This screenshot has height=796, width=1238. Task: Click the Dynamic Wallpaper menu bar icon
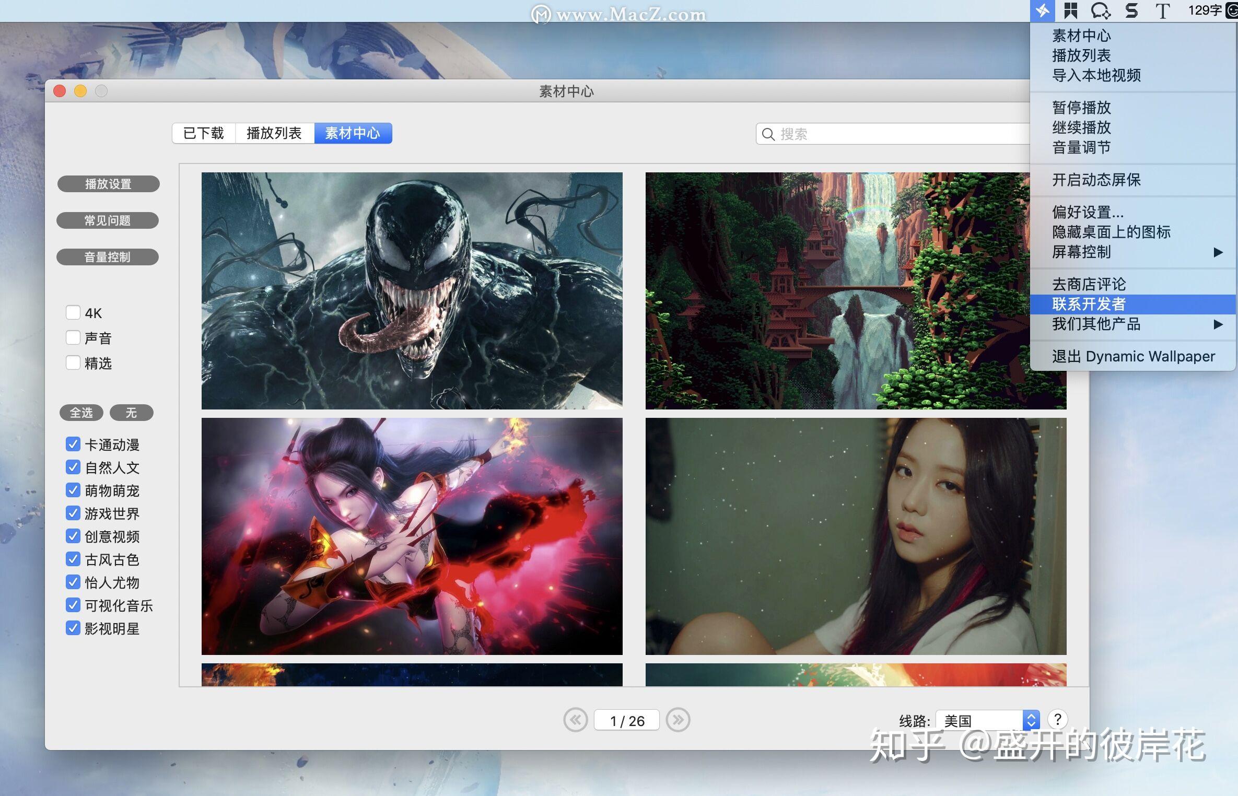(1042, 10)
